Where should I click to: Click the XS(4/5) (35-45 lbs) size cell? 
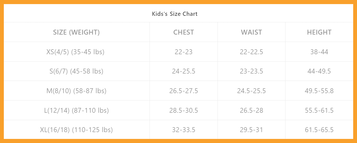(x=76, y=52)
